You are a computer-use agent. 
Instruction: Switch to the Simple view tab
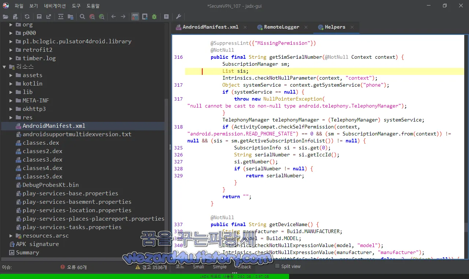tap(219, 267)
